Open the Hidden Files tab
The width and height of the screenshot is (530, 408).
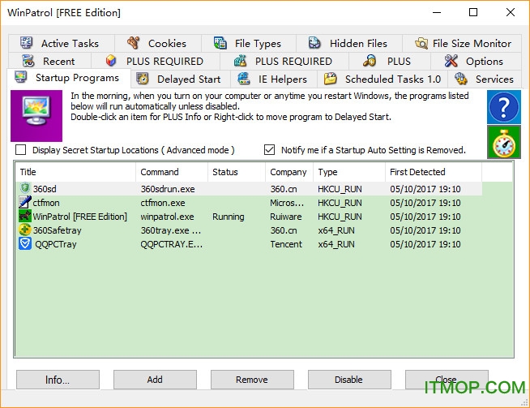click(349, 43)
